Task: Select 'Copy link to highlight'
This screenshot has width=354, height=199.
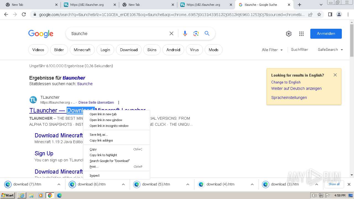Action: (x=116, y=155)
